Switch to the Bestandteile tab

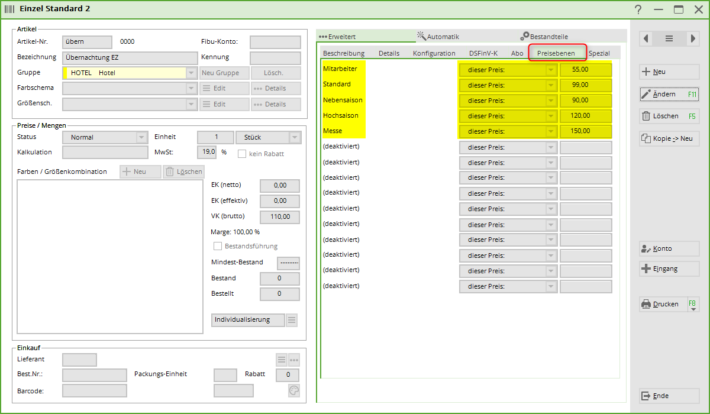(544, 36)
